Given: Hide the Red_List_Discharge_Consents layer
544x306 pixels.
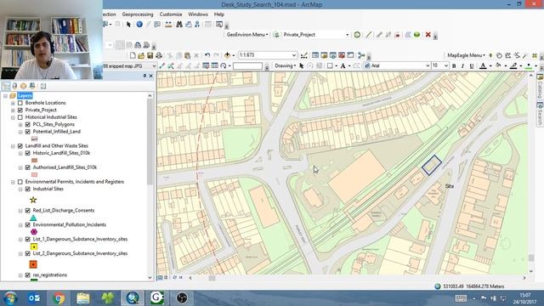Looking at the screenshot, I should click(28, 210).
